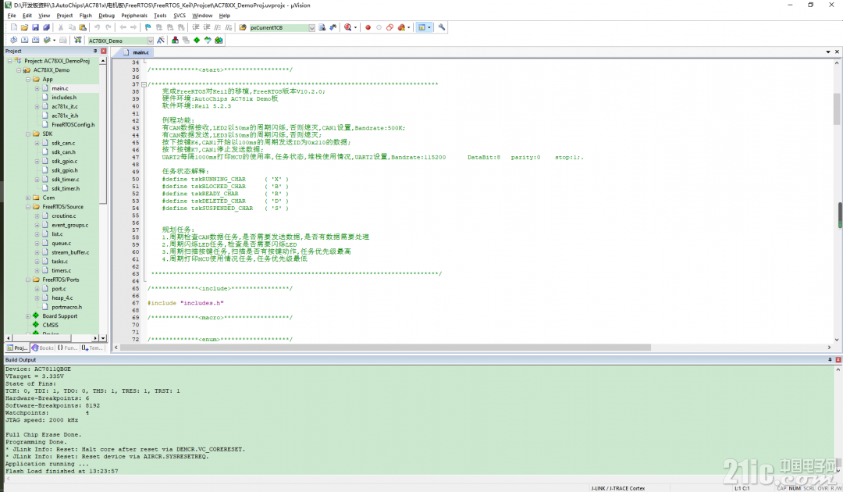This screenshot has width=843, height=492.
Task: Toggle Project panel auto-hide pin
Action: (95, 51)
